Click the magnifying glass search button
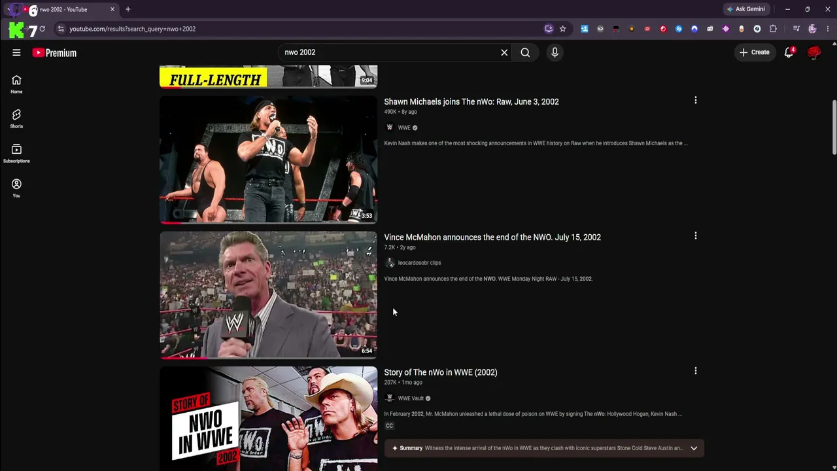 tap(525, 52)
